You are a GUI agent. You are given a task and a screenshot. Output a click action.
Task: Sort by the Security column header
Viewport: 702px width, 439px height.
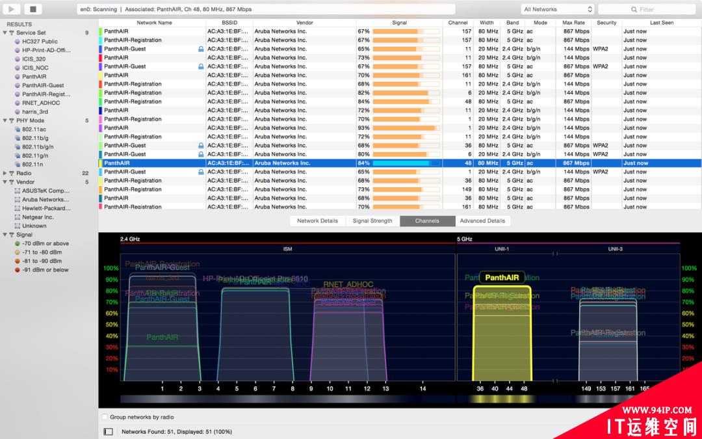pyautogui.click(x=606, y=22)
